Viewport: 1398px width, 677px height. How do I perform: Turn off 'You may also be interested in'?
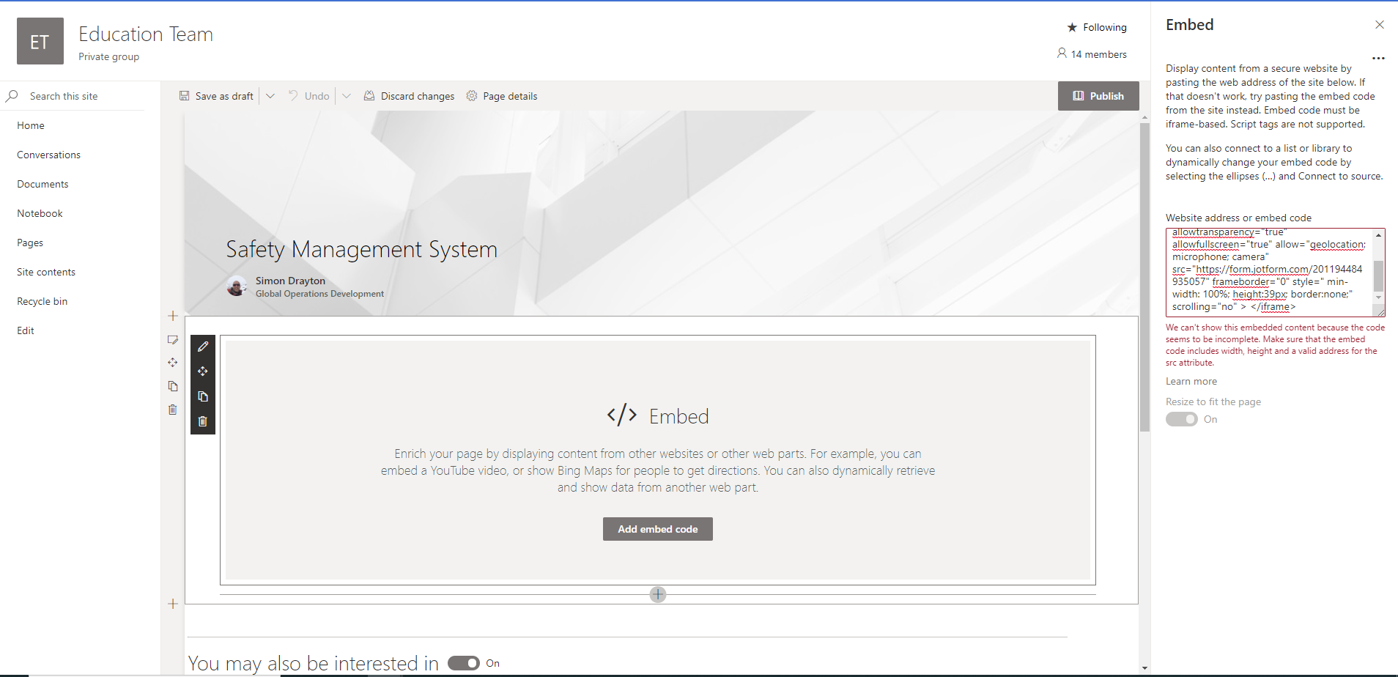(x=463, y=663)
